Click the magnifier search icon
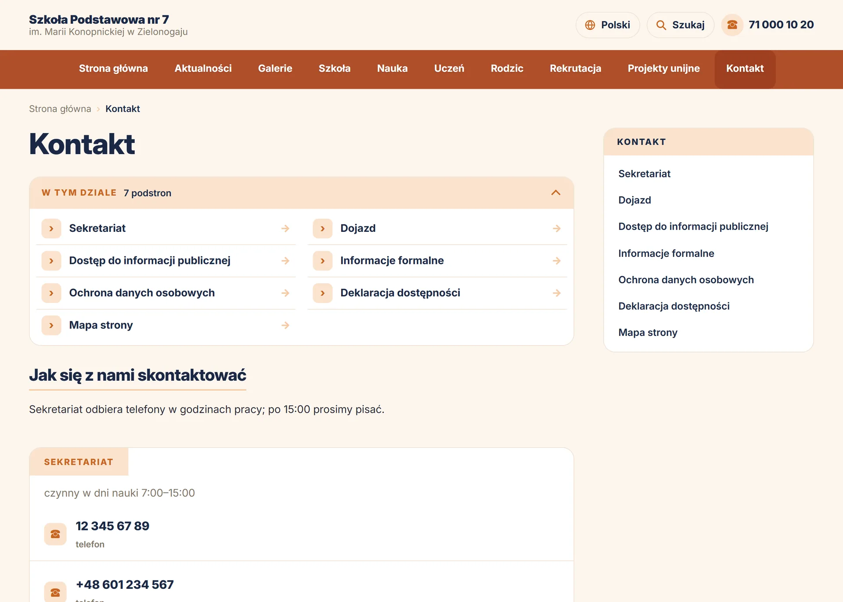This screenshot has height=602, width=843. point(661,25)
